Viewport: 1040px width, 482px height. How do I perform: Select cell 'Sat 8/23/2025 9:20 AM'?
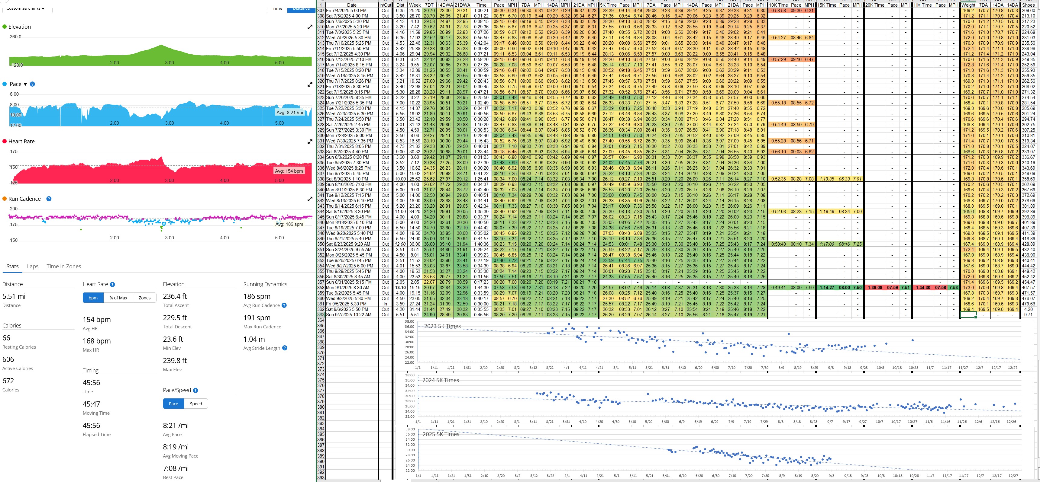click(x=352, y=244)
